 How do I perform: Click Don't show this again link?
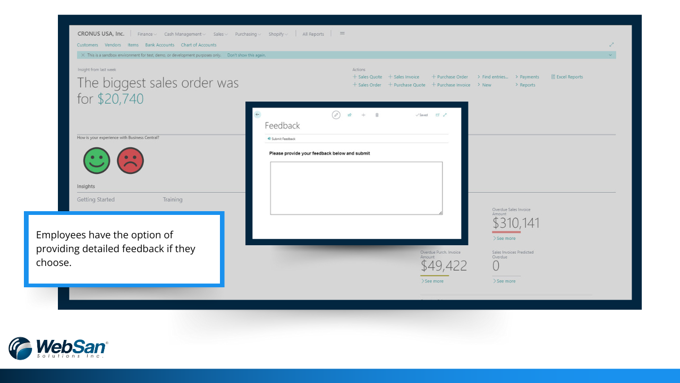point(246,55)
